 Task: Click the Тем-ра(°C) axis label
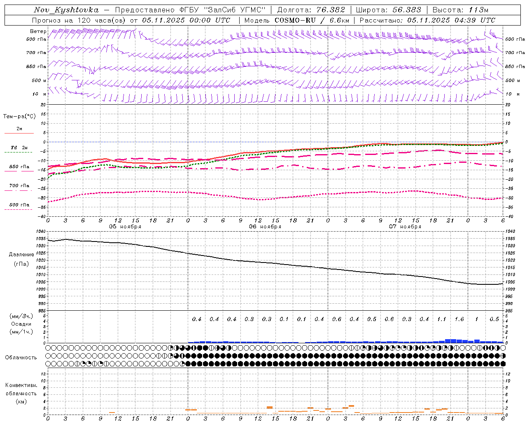tap(19, 117)
